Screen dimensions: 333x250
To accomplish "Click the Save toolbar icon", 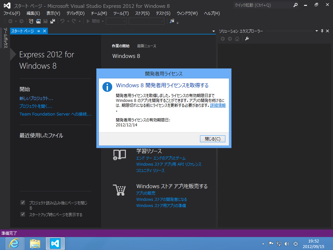I will [x=46, y=21].
